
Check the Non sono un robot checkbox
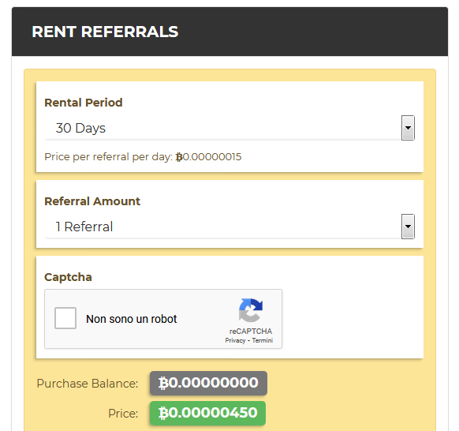click(x=65, y=318)
